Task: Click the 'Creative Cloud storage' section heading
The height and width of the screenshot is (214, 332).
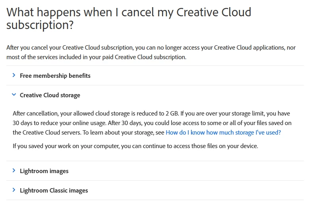Action: (x=50, y=95)
